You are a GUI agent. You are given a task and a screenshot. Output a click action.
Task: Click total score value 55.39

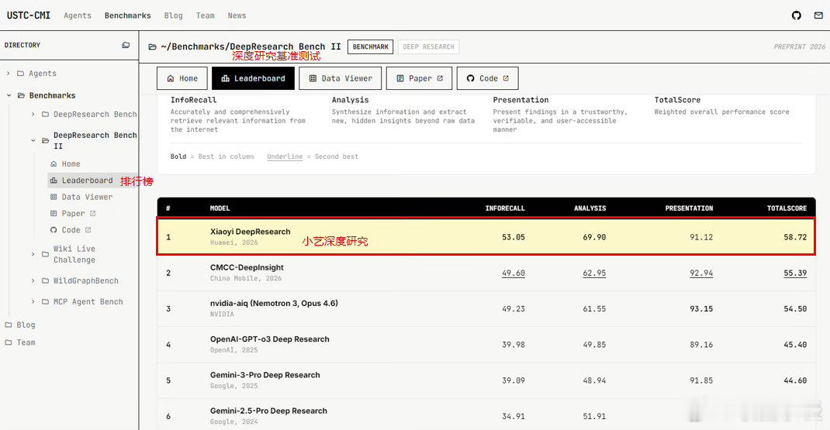795,273
